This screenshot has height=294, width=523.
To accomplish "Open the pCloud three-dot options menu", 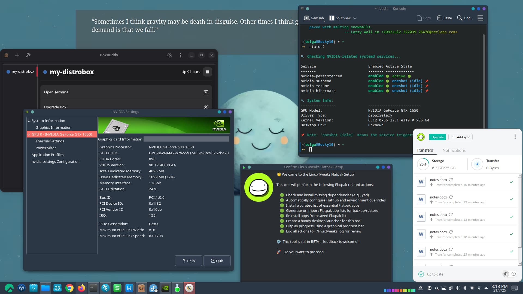I will click(x=515, y=137).
